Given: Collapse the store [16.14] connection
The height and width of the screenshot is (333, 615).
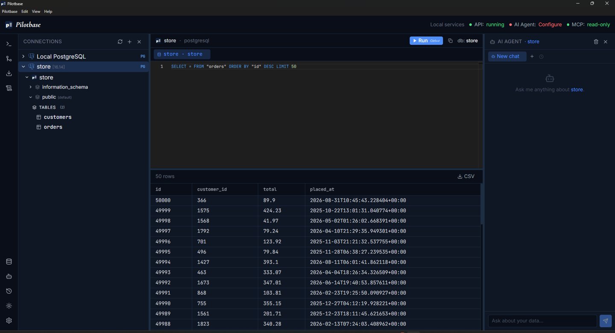Looking at the screenshot, I should click(x=23, y=67).
